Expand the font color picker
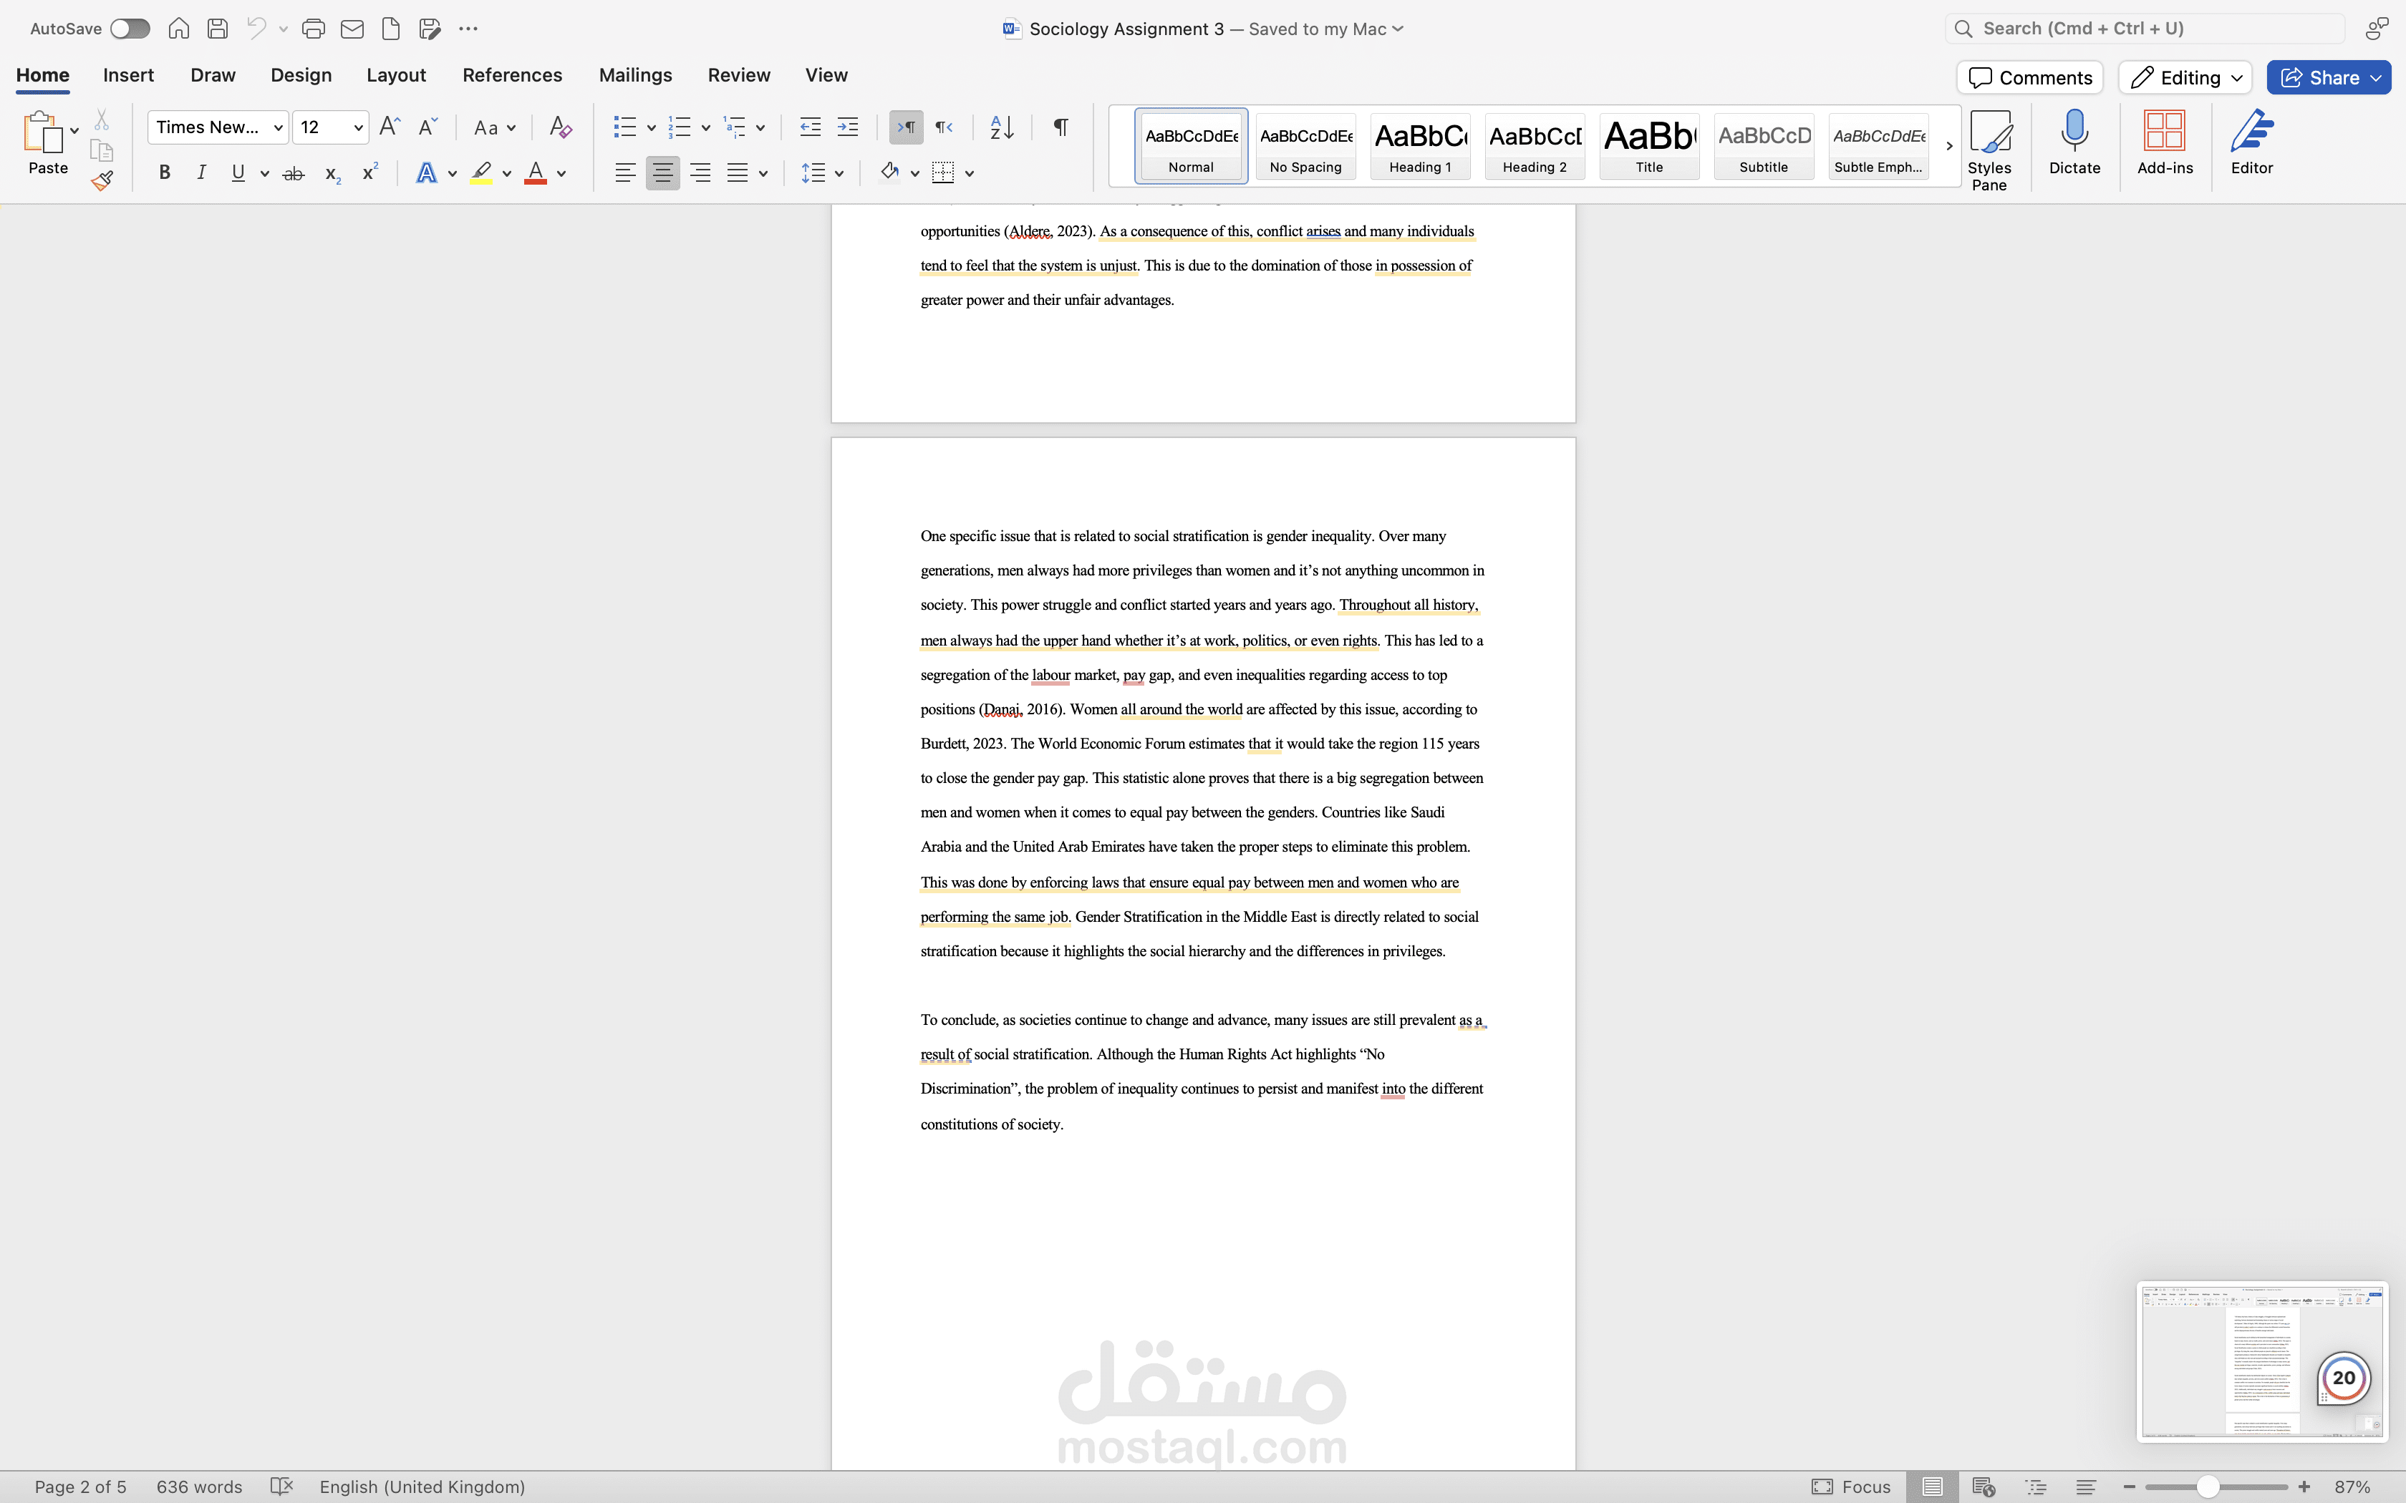This screenshot has height=1503, width=2406. [x=561, y=172]
